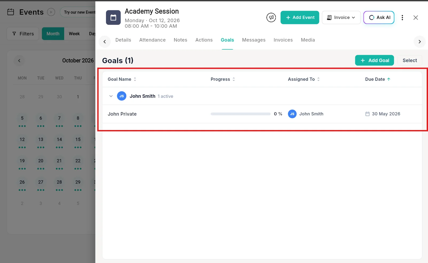Close the Academy Session panel
The image size is (428, 263).
click(415, 18)
